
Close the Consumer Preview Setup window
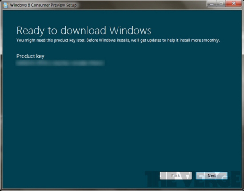tap(233, 4)
